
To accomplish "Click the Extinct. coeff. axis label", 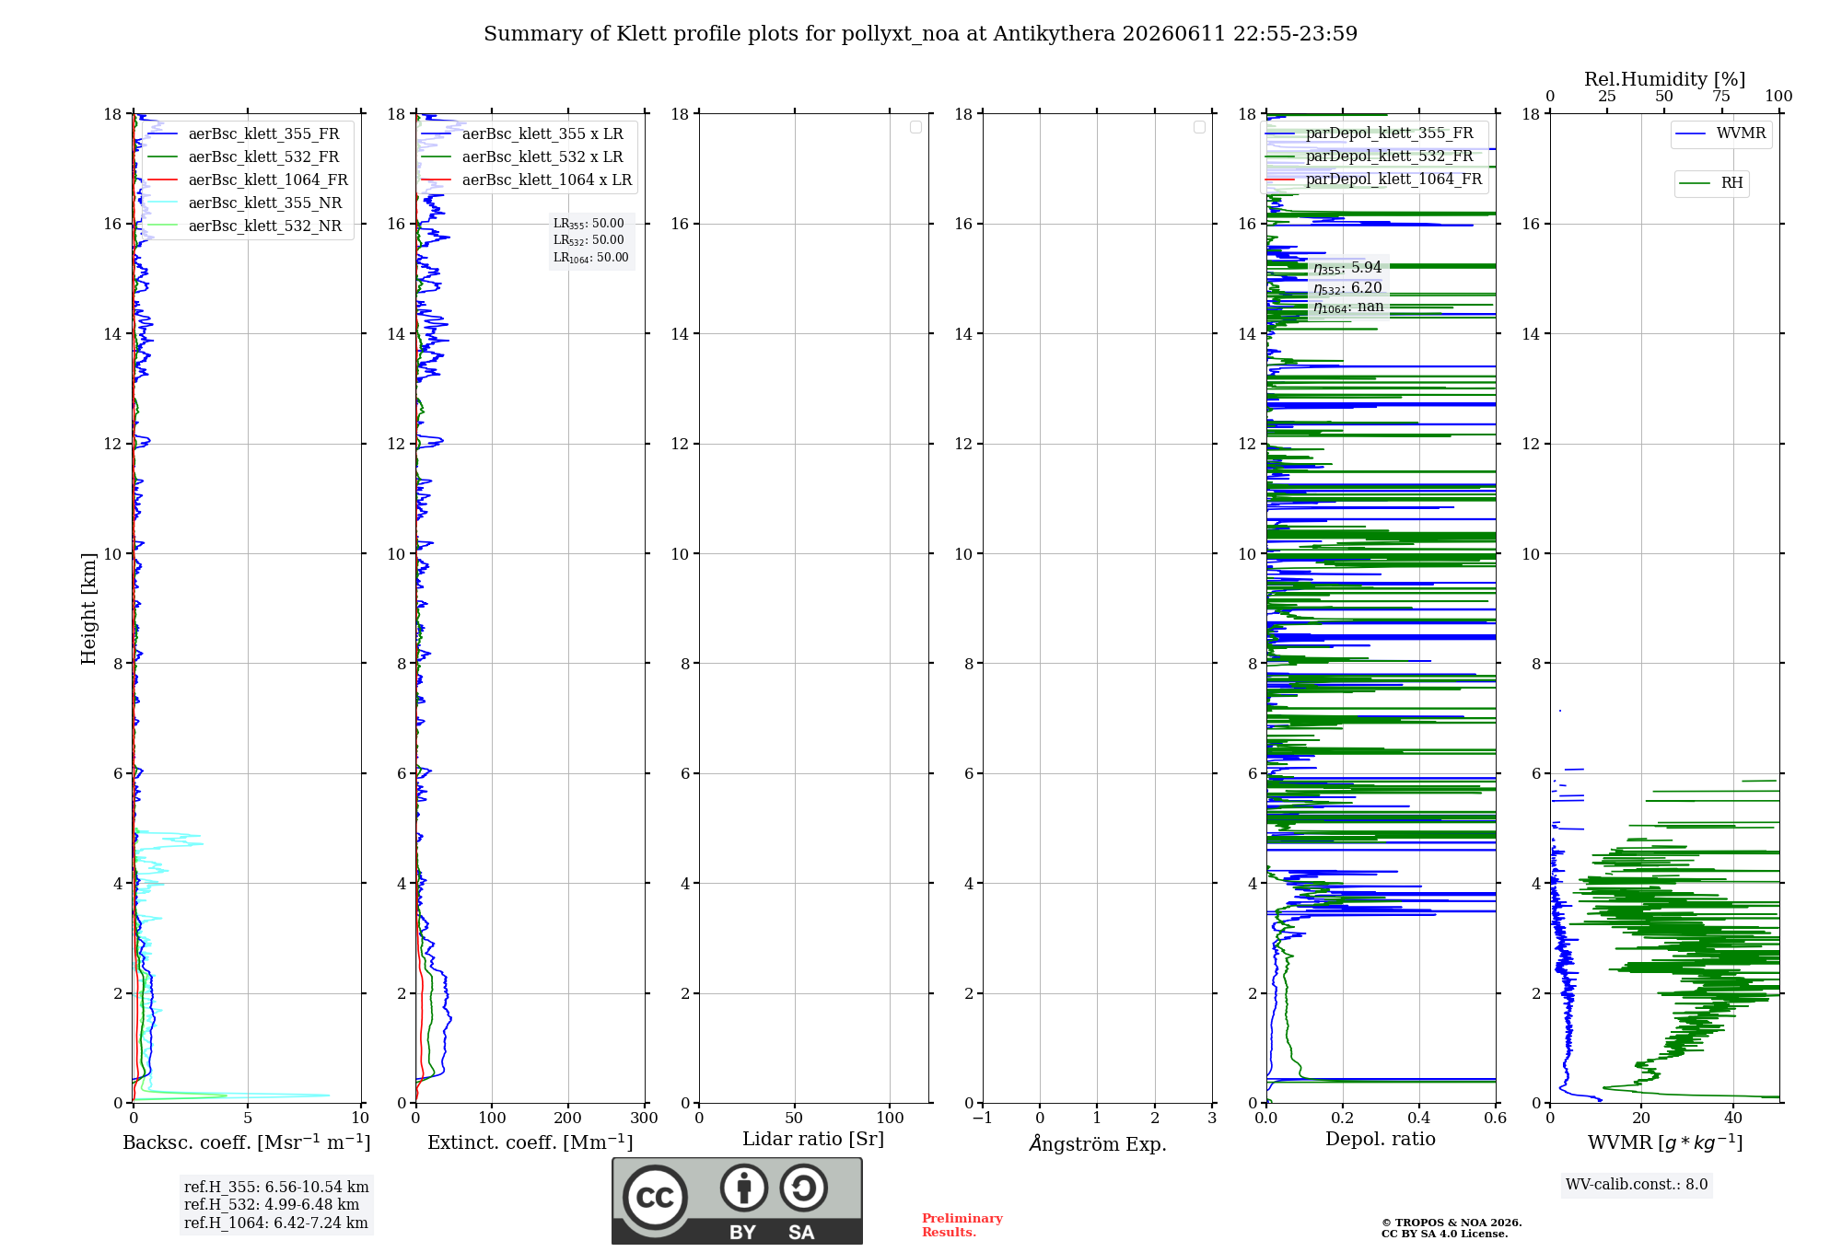I will pyautogui.click(x=530, y=1142).
